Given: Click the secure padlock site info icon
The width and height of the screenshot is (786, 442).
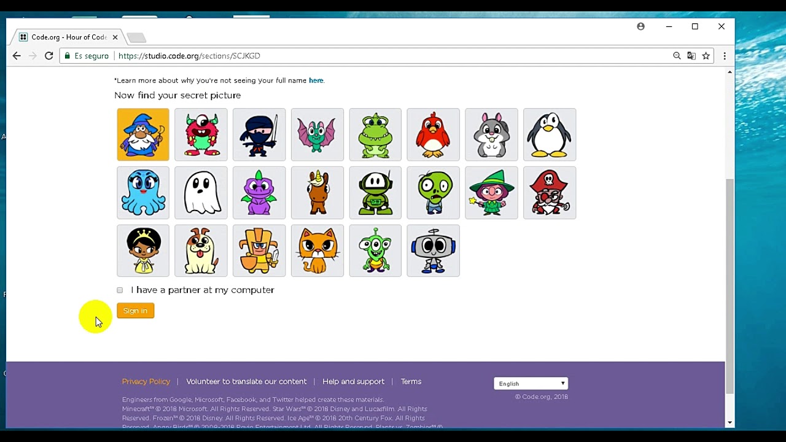Looking at the screenshot, I should point(68,56).
